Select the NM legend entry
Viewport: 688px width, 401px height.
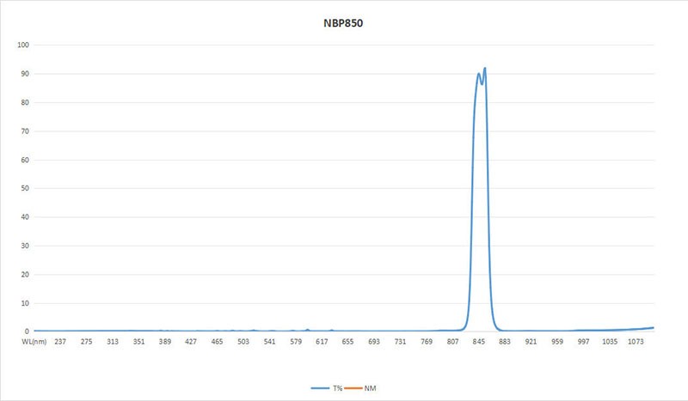370,389
